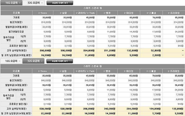The width and height of the screenshot is (185, 116).
Task: Select the 16G 요금제 tab above the upper table
Action: (x=11, y=3)
